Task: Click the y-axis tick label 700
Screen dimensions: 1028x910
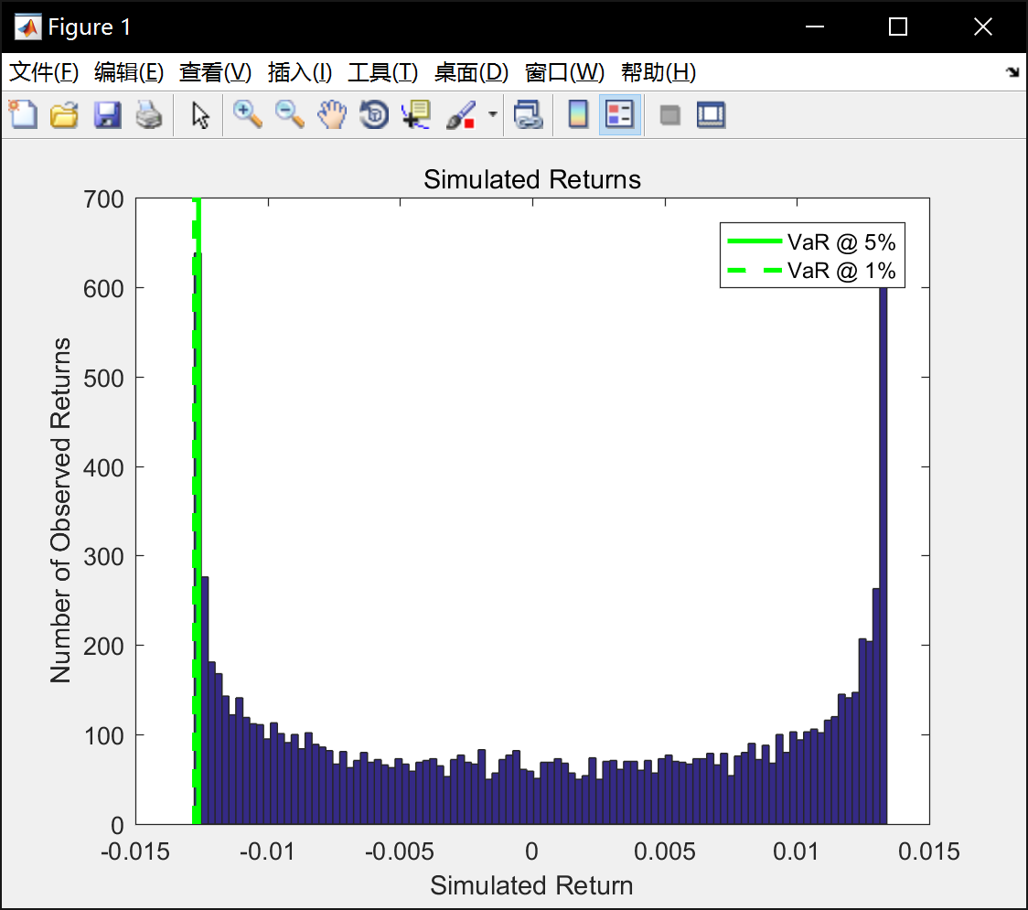Action: (103, 199)
